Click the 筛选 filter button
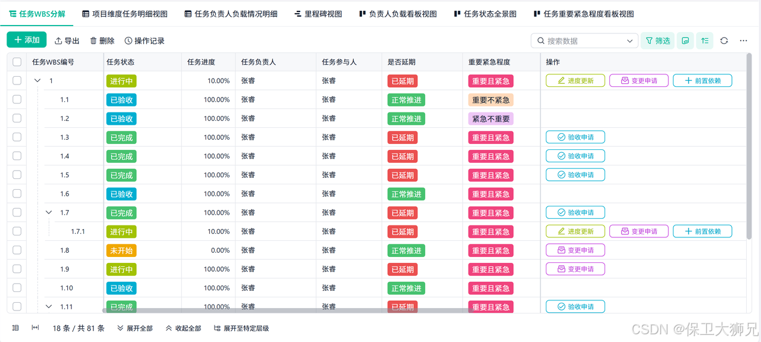The height and width of the screenshot is (342, 761). click(658, 40)
